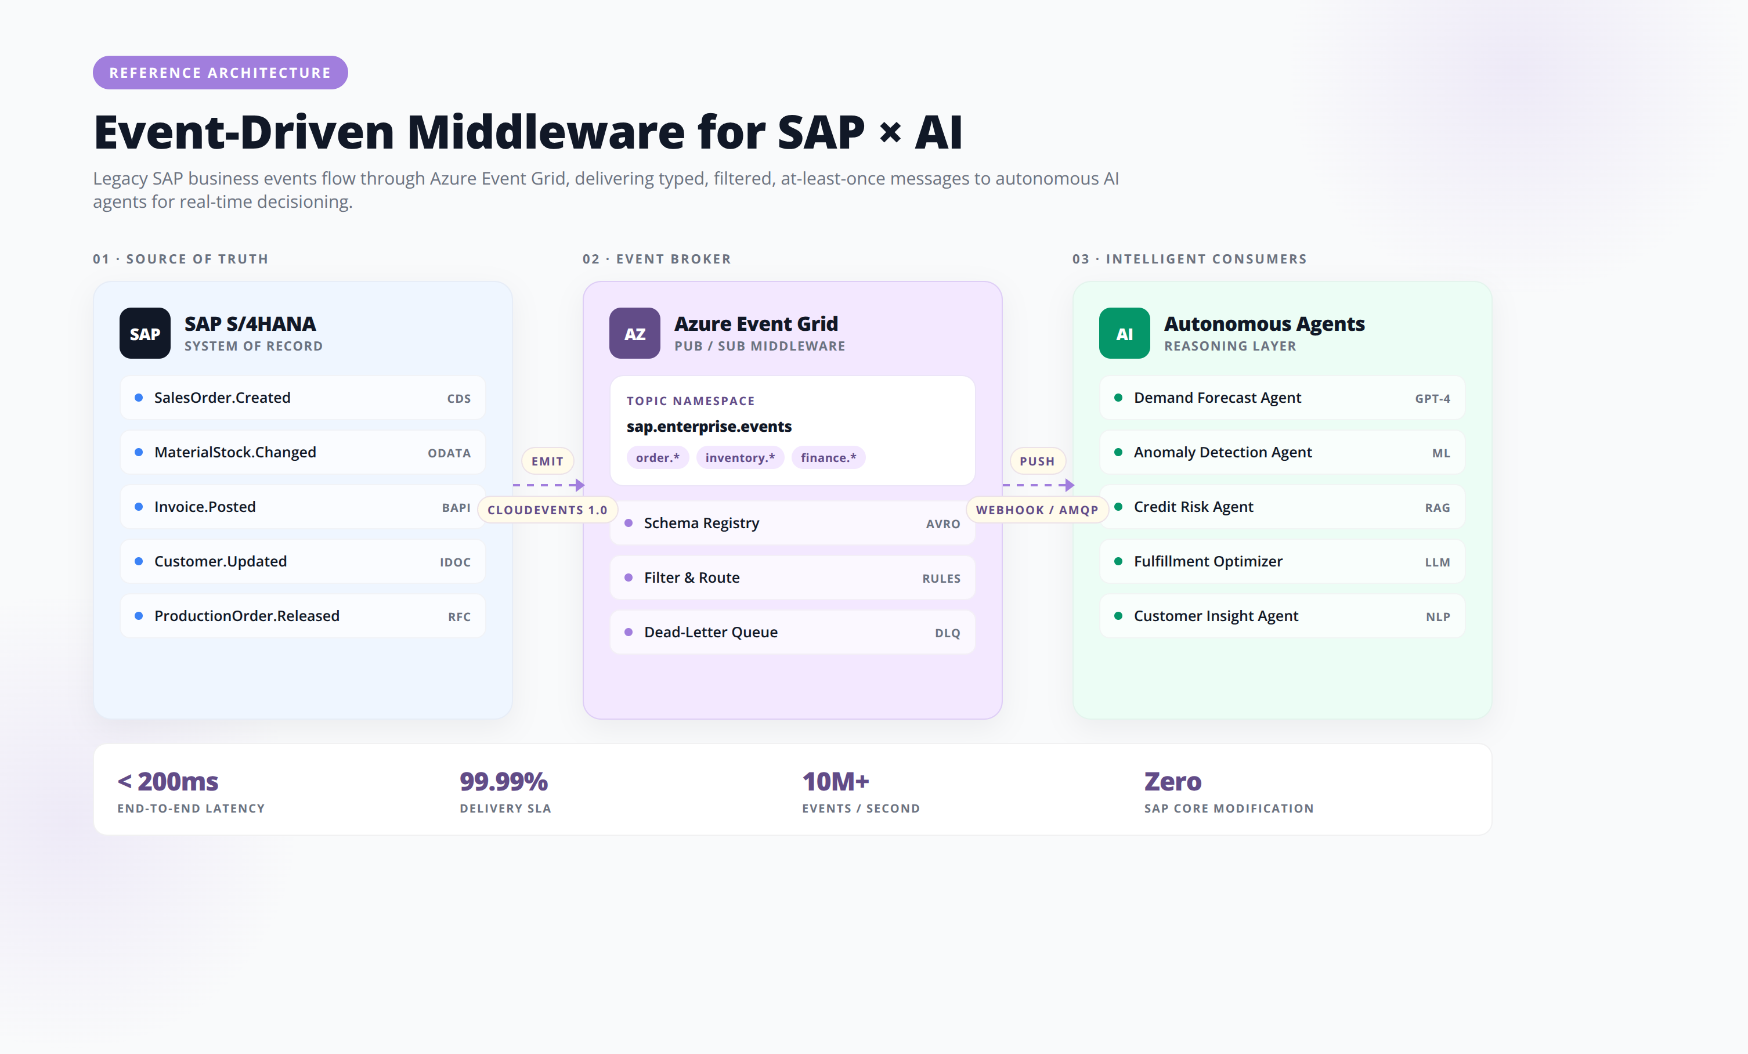Open the Invoice.Posted event entry
The height and width of the screenshot is (1054, 1748).
[303, 507]
